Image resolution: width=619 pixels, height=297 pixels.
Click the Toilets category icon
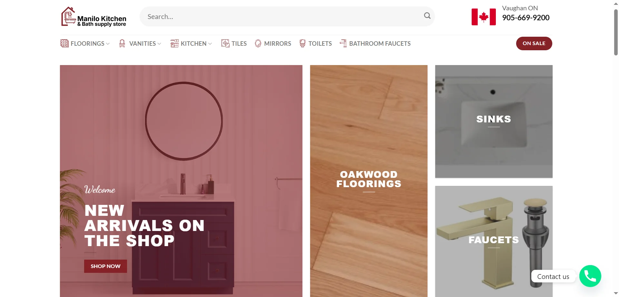click(x=302, y=43)
